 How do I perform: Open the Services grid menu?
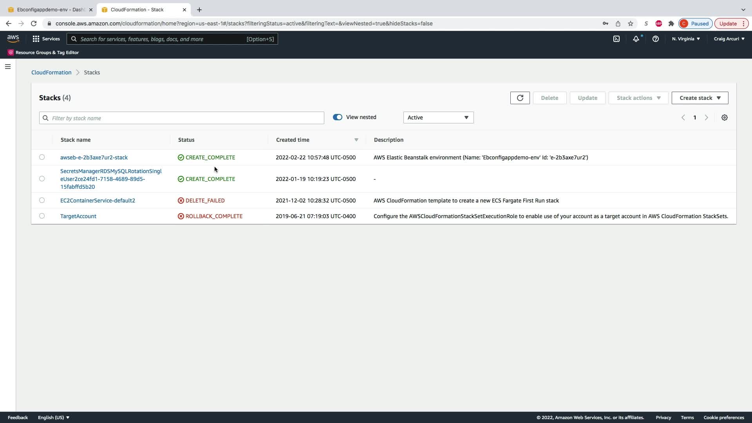click(x=46, y=39)
